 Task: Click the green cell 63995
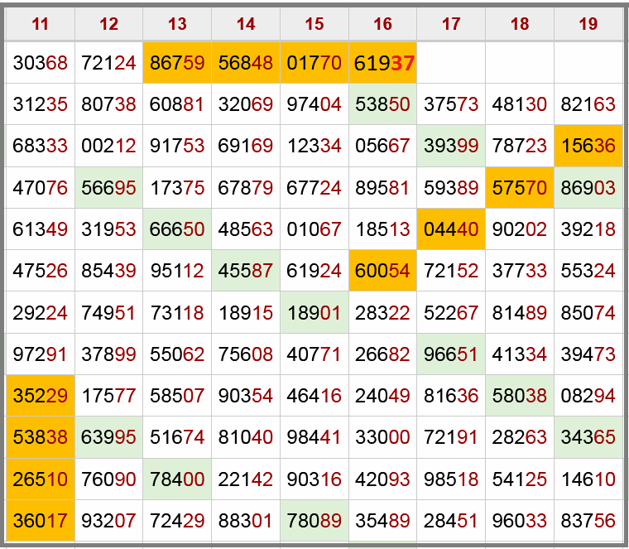[108, 437]
